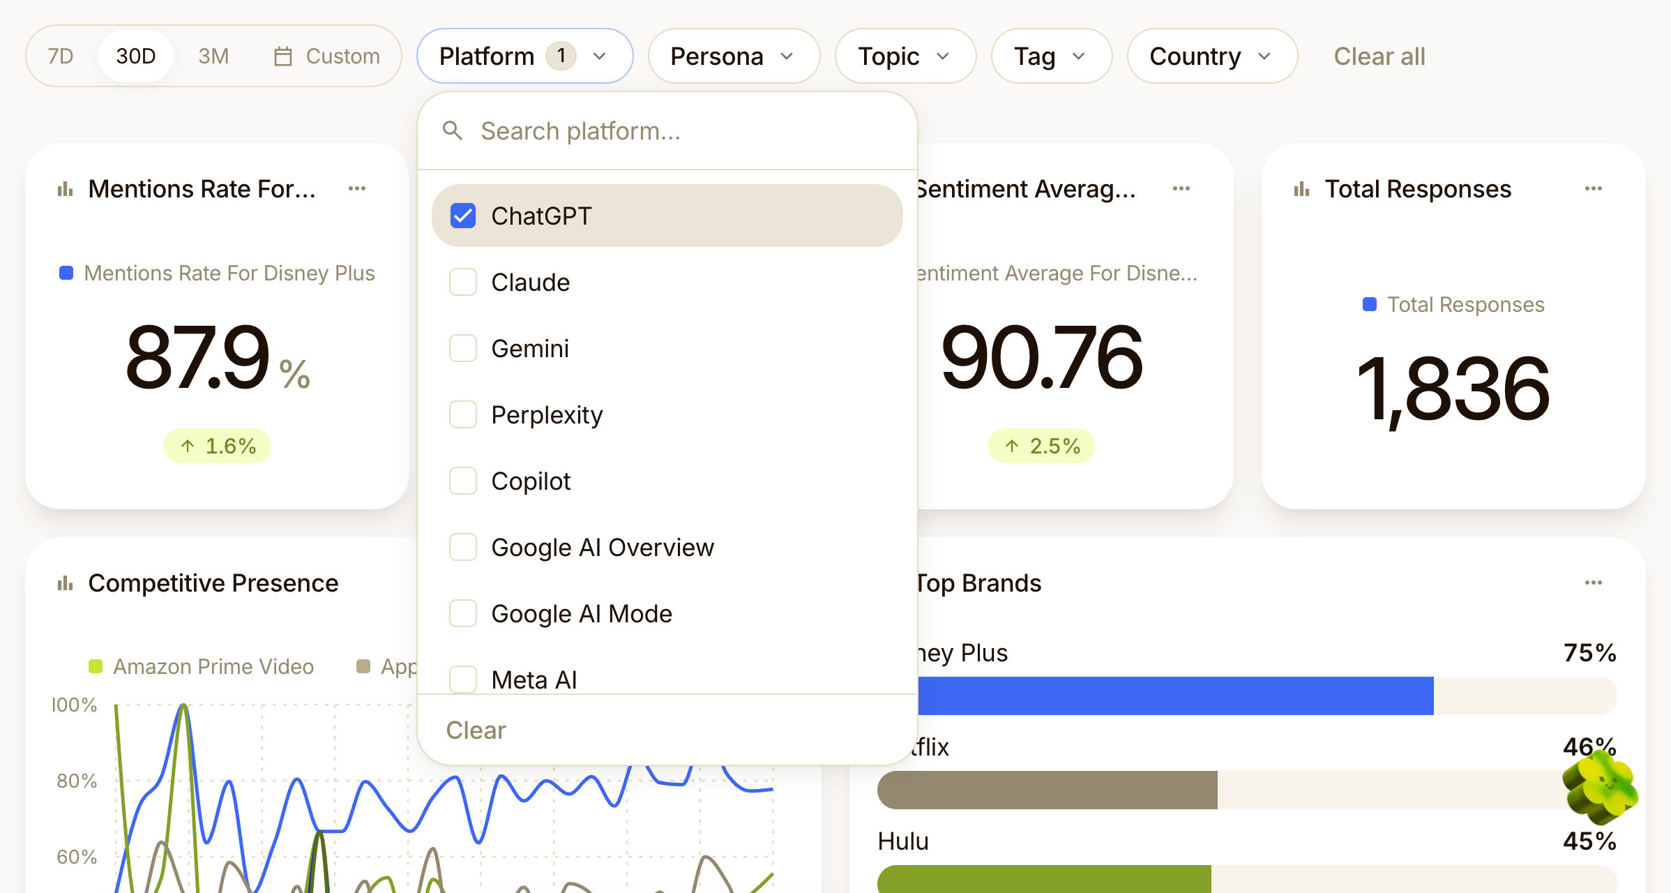Click the Total Responses legend swatch
This screenshot has width=1671, height=893.
(1370, 304)
